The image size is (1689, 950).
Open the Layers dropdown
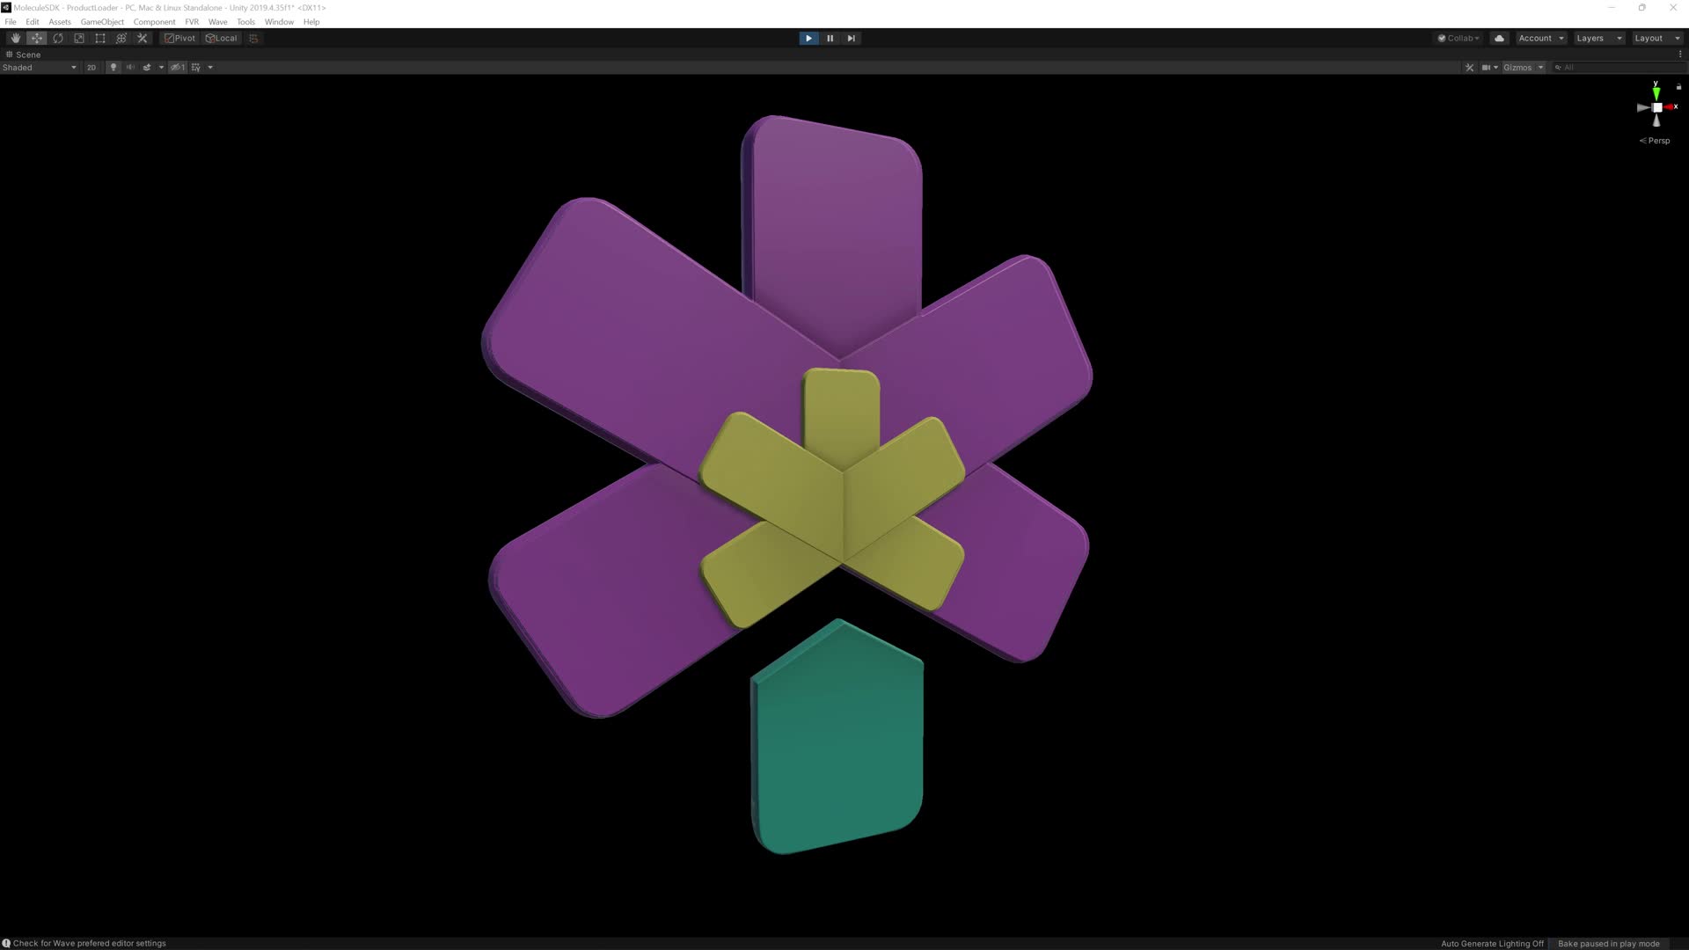(1598, 38)
